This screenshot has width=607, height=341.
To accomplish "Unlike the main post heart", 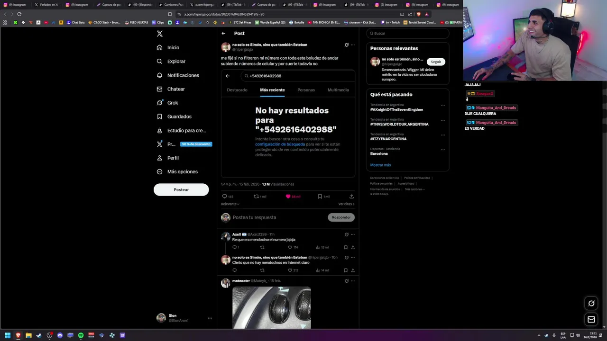I will click(x=293, y=197).
